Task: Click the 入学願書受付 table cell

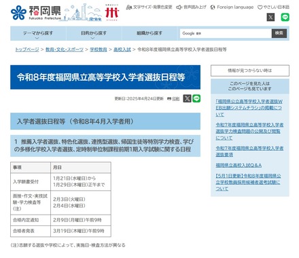Action: point(31,182)
